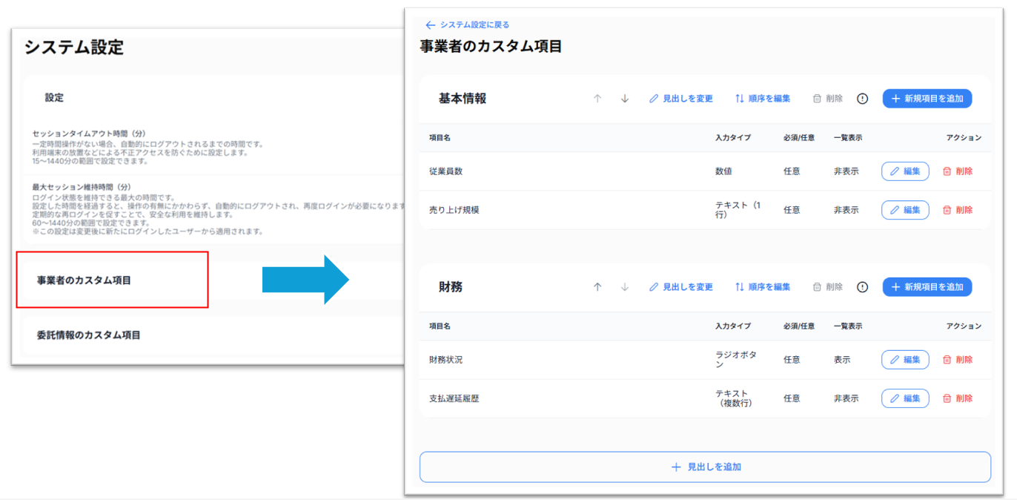The height and width of the screenshot is (500, 1017).
Task: Click info icon in 基本情報 header
Action: 862,99
